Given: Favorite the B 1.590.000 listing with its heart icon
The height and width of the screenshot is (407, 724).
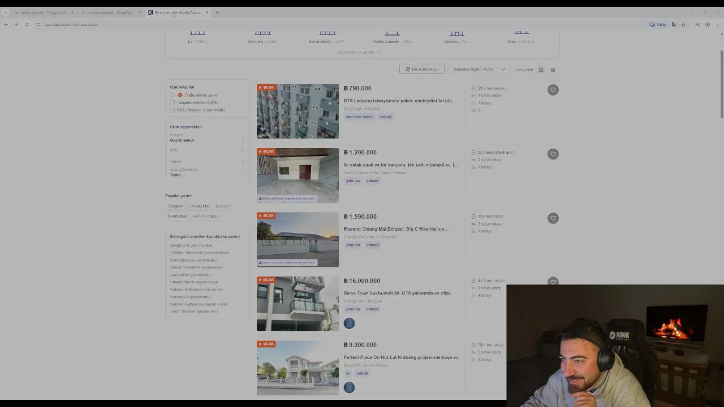Looking at the screenshot, I should (553, 218).
